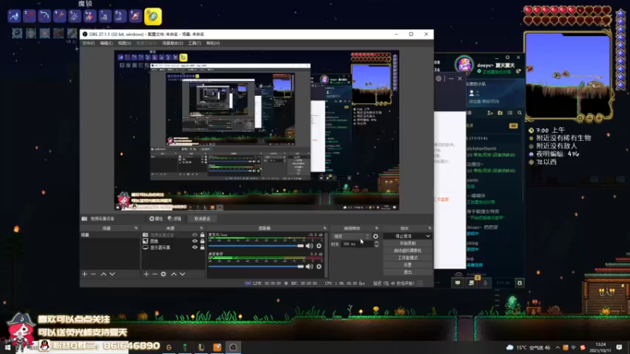Click the 转场特效 dock panel float icon
The image size is (630, 354).
click(376, 228)
